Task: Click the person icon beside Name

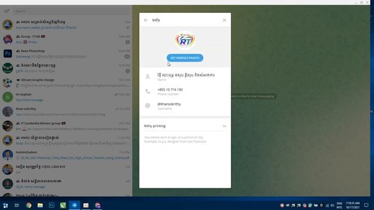Action: [148, 76]
